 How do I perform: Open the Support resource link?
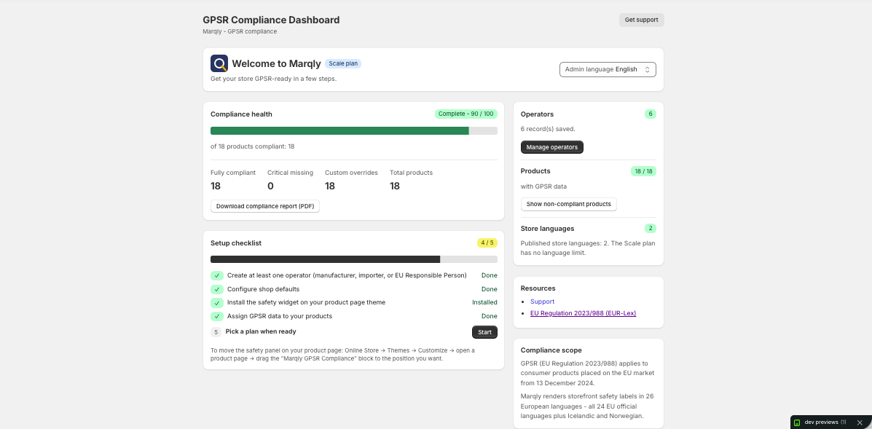tap(542, 302)
